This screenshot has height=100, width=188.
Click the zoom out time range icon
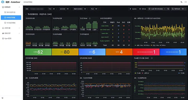(x=168, y=9)
